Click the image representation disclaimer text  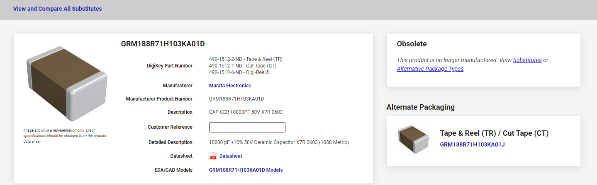[x=65, y=136]
